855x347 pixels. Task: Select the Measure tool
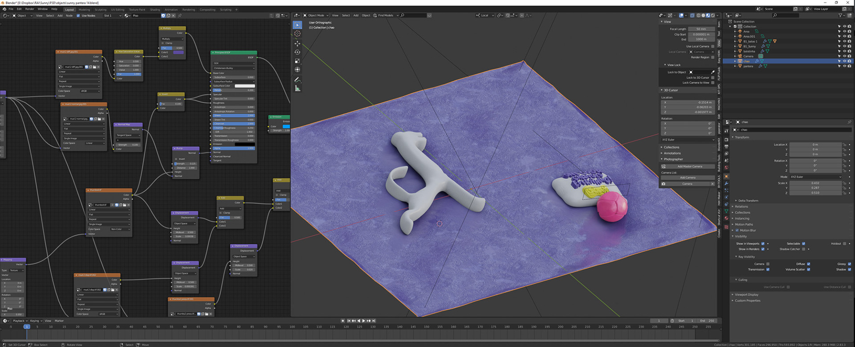click(x=297, y=89)
